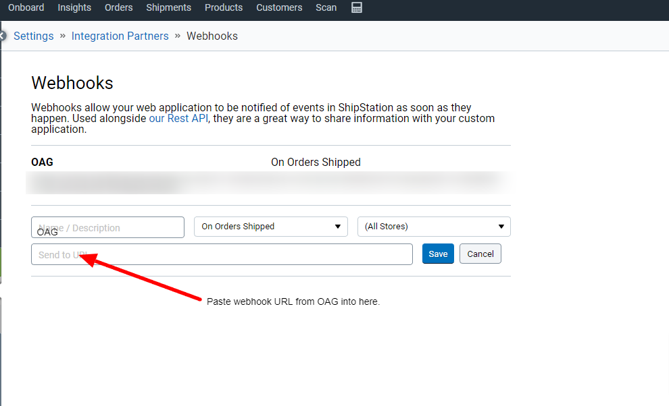Follow the 'our Rest API' link
The height and width of the screenshot is (406, 669).
(178, 119)
